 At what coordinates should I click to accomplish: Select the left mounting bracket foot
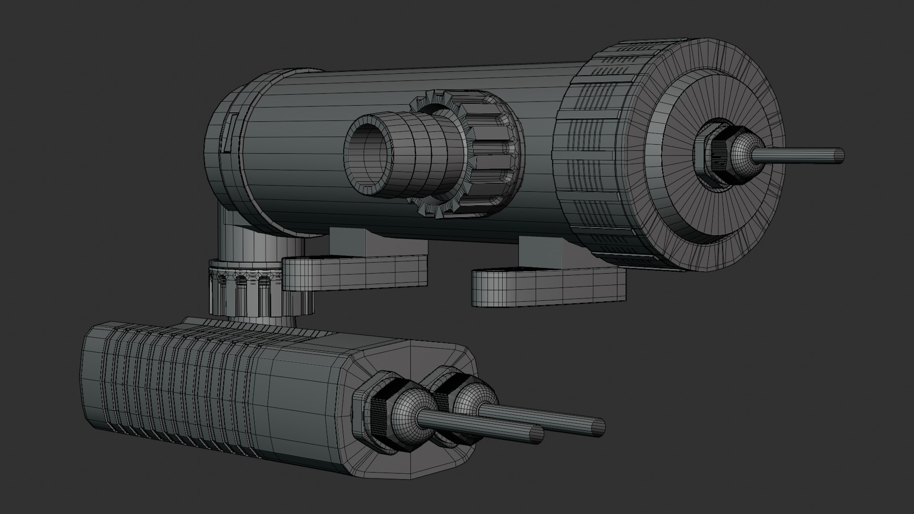point(352,274)
